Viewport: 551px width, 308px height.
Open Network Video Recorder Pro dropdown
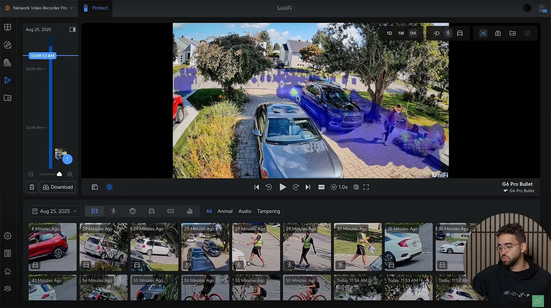click(x=39, y=8)
